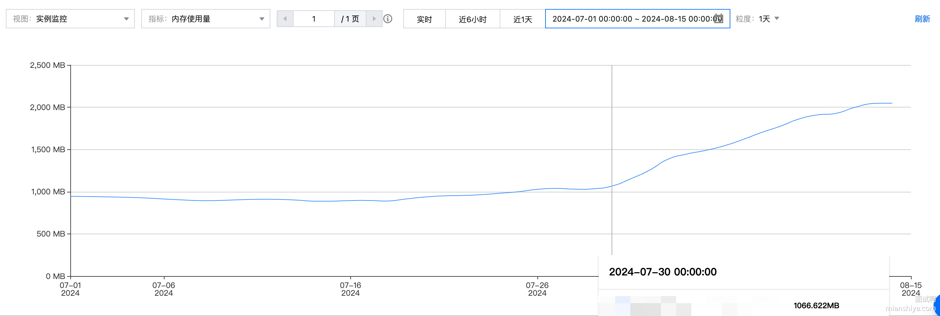
Task: Click the page number input field
Action: [314, 19]
